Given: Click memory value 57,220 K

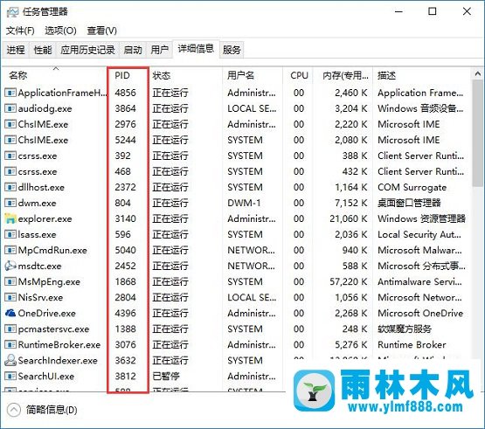Looking at the screenshot, I should (349, 281).
